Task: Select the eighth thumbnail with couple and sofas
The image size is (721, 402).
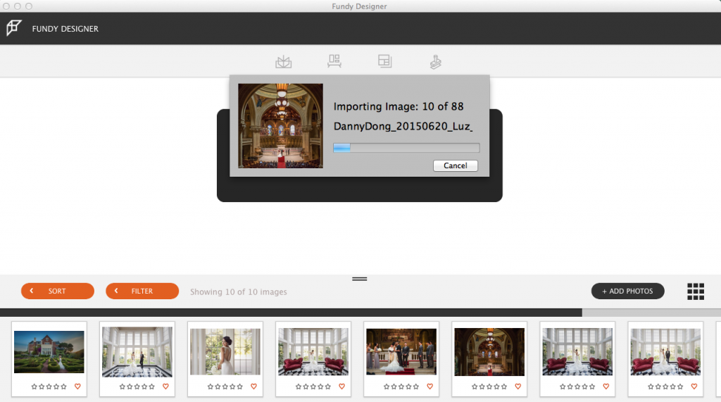Action: click(665, 351)
